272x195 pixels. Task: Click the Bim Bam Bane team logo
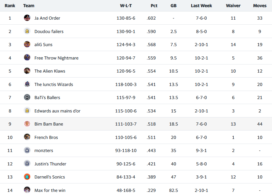coord(27,124)
